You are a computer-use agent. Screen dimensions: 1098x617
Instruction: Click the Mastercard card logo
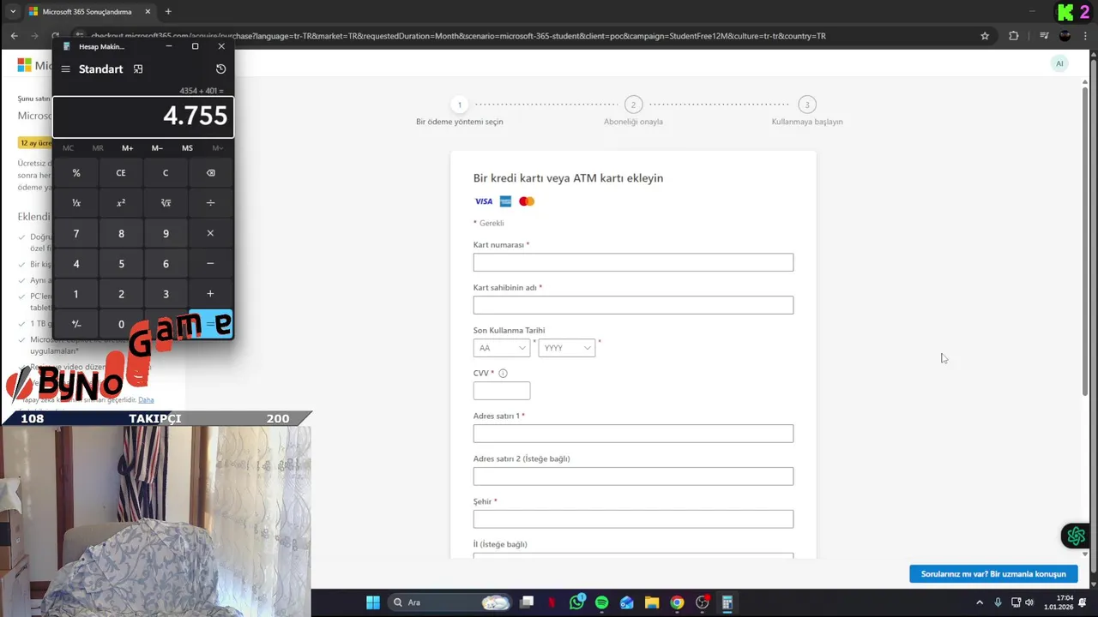[527, 201]
